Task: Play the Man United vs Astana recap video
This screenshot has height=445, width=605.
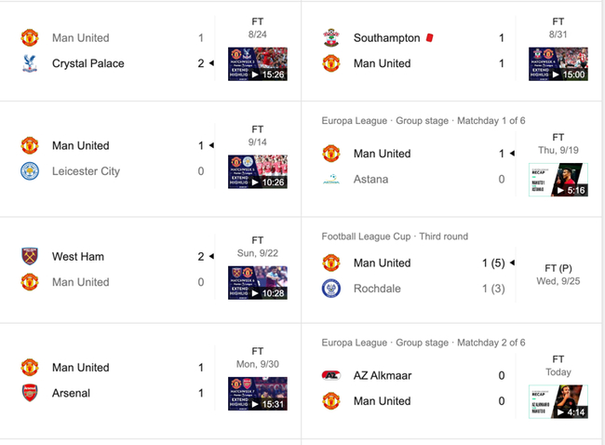Action: point(558,180)
